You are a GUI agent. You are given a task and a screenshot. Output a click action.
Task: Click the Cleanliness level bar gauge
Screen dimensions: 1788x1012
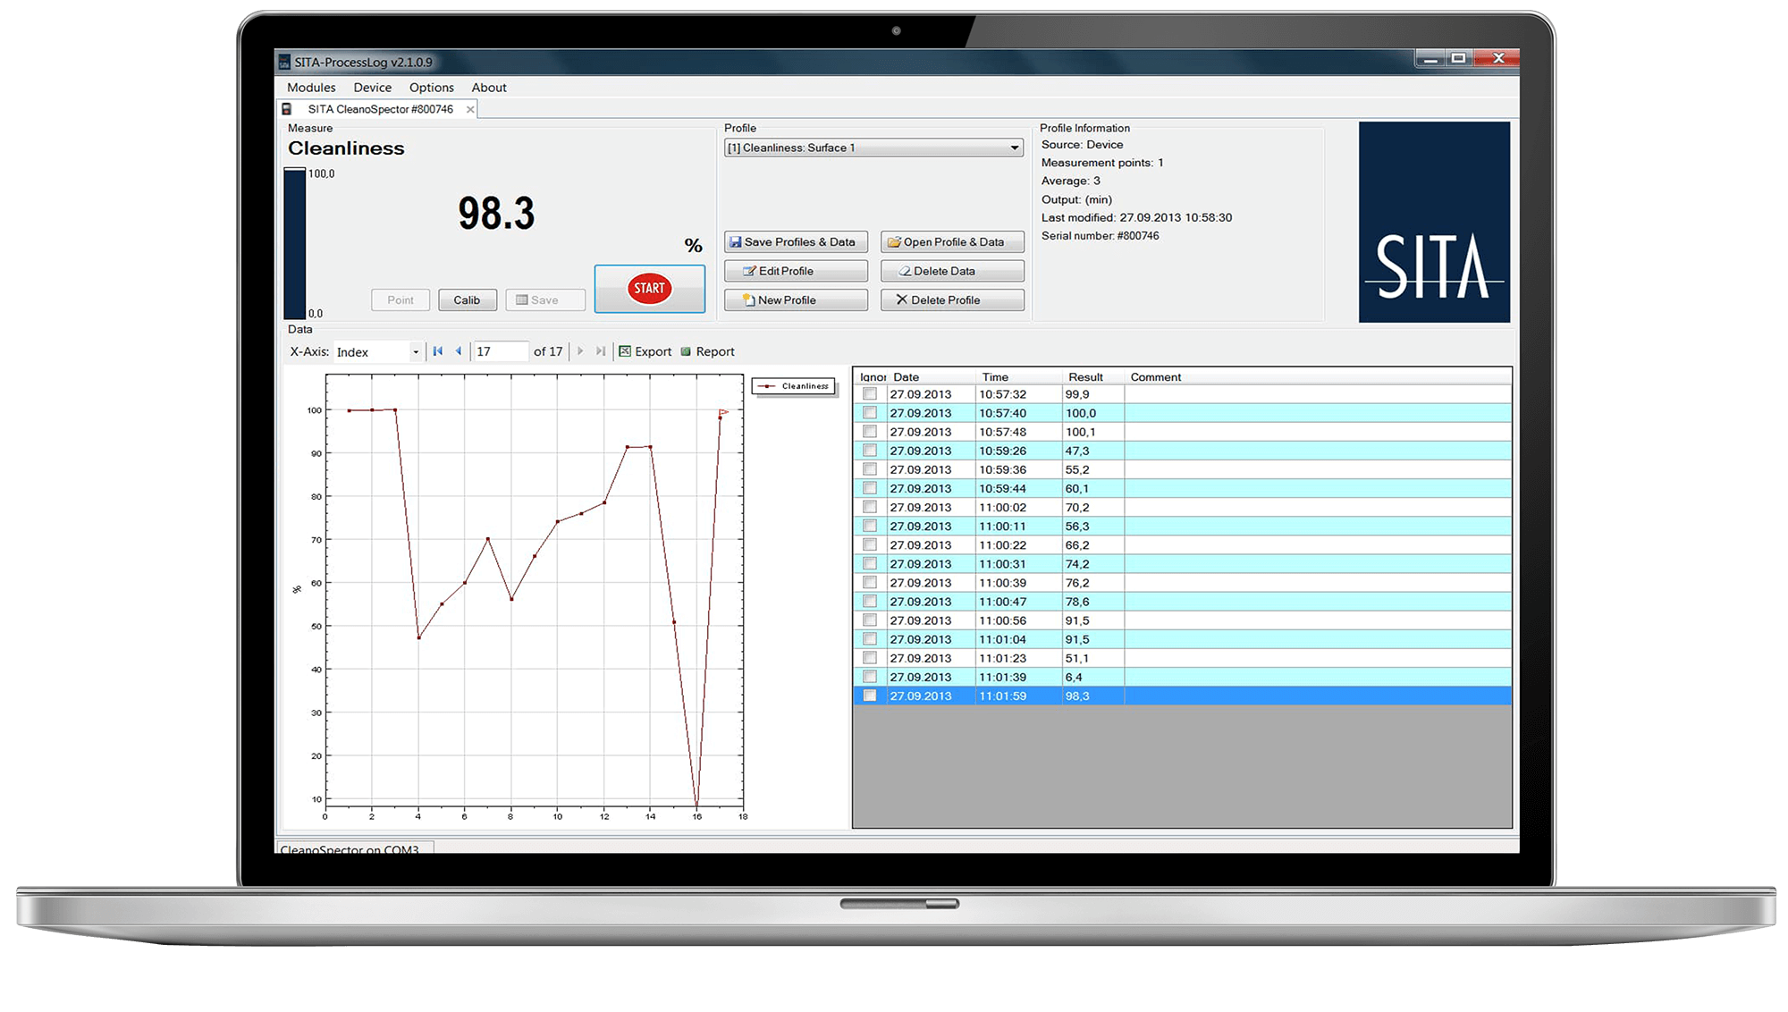point(294,243)
